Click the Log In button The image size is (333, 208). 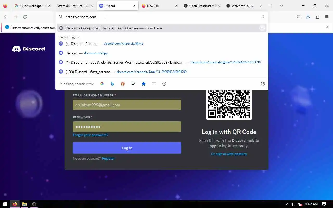pos(127,148)
